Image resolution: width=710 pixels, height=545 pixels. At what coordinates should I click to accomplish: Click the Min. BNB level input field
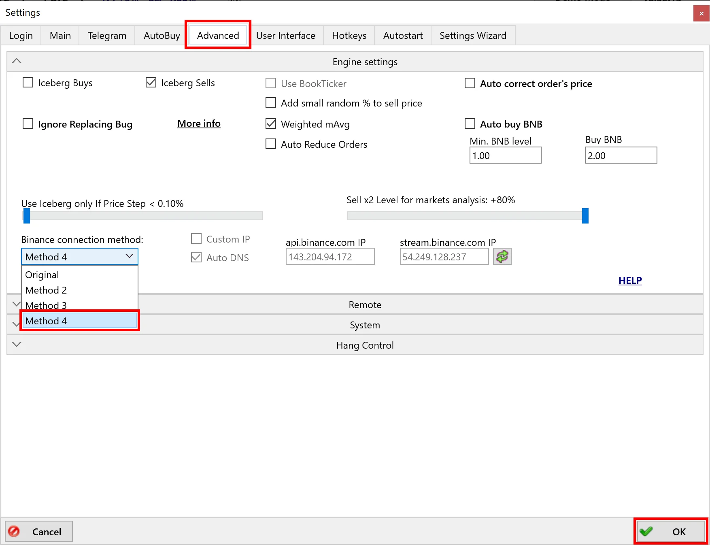click(505, 155)
